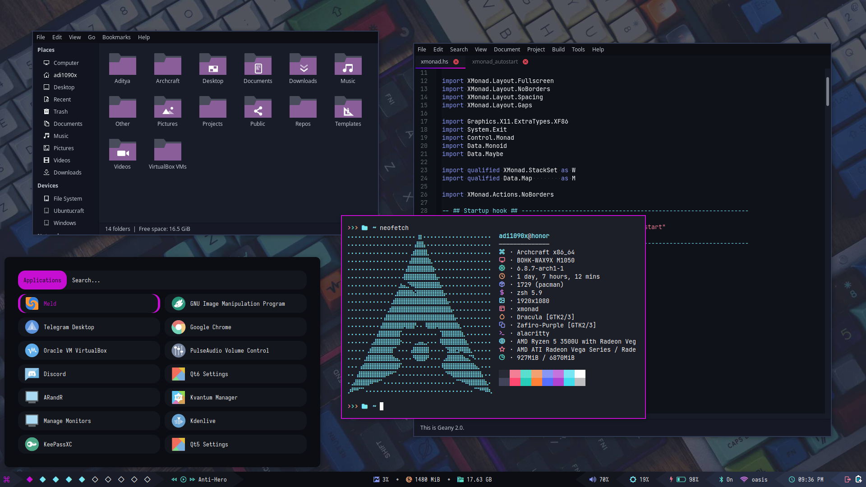Open the Bookmarks menu in file manager
The height and width of the screenshot is (487, 866).
tap(116, 37)
